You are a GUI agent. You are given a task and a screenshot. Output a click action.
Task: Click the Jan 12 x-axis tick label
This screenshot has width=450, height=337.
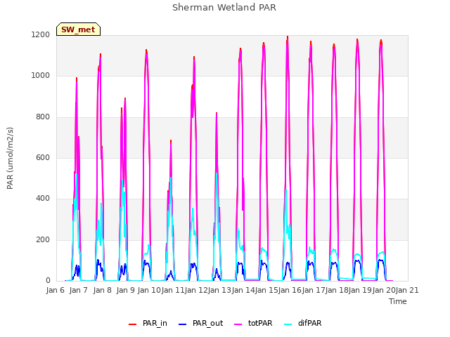[x=196, y=290]
